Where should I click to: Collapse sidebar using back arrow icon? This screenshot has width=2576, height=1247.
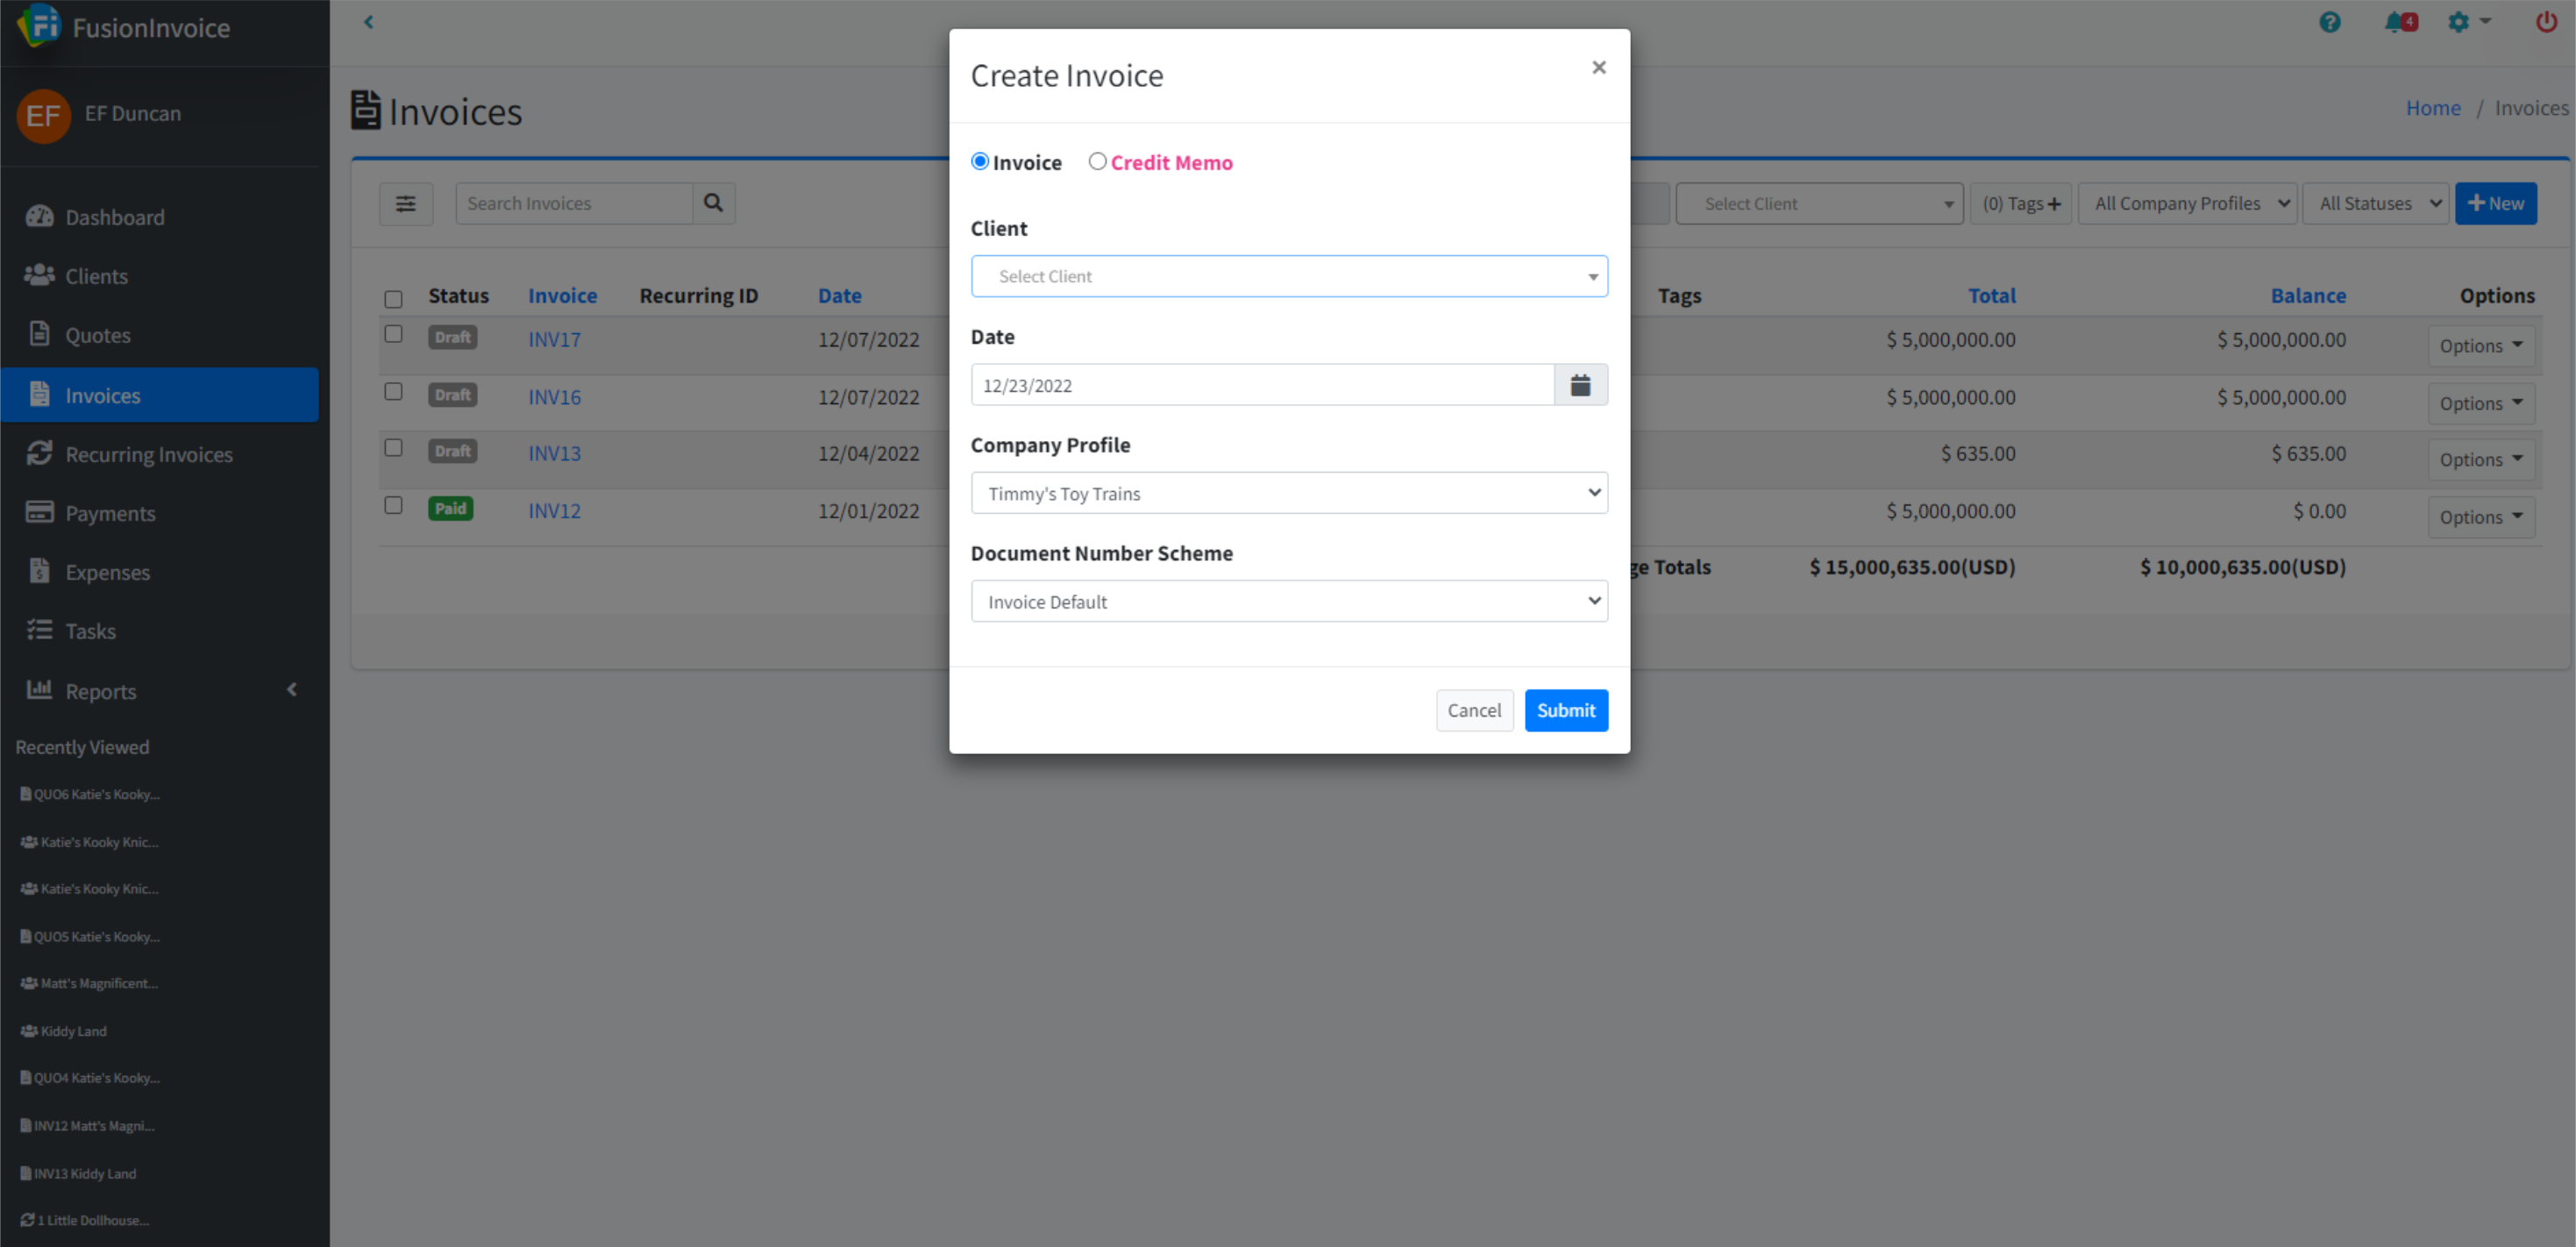tap(368, 22)
